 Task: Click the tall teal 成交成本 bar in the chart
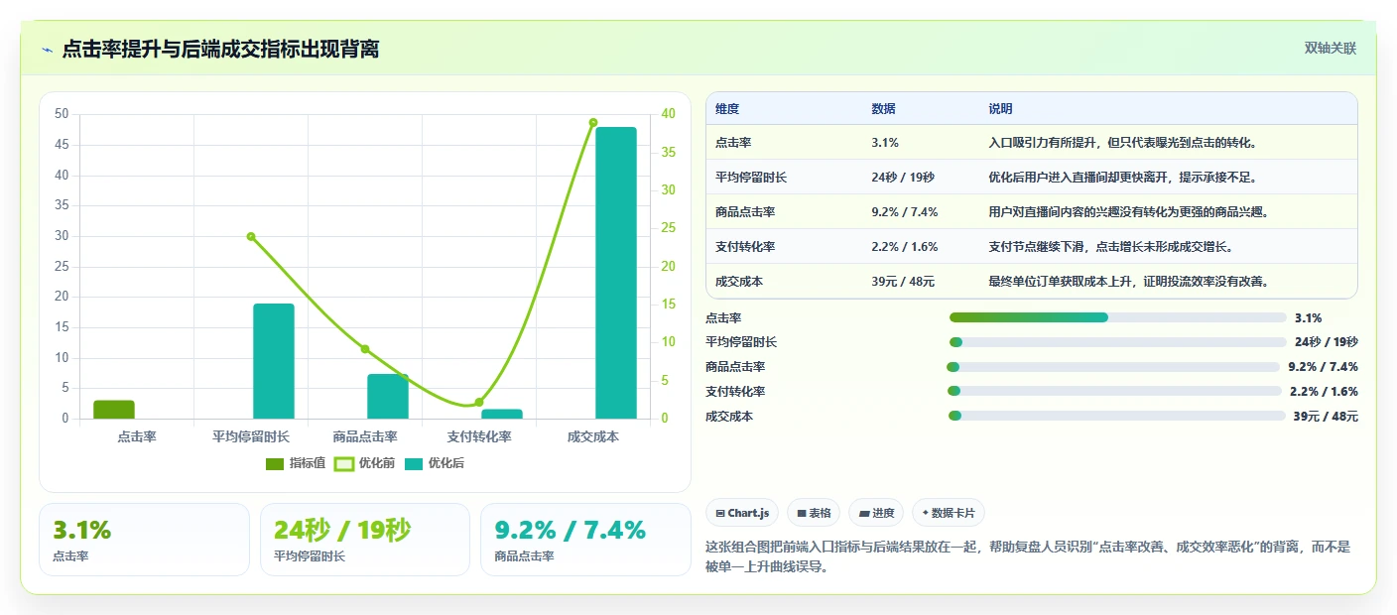point(616,273)
